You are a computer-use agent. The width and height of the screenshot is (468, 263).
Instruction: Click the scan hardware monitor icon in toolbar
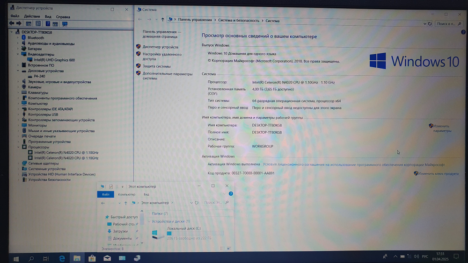click(x=65, y=24)
